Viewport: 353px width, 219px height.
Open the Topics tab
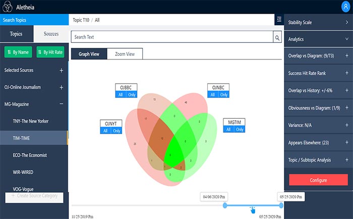click(17, 34)
